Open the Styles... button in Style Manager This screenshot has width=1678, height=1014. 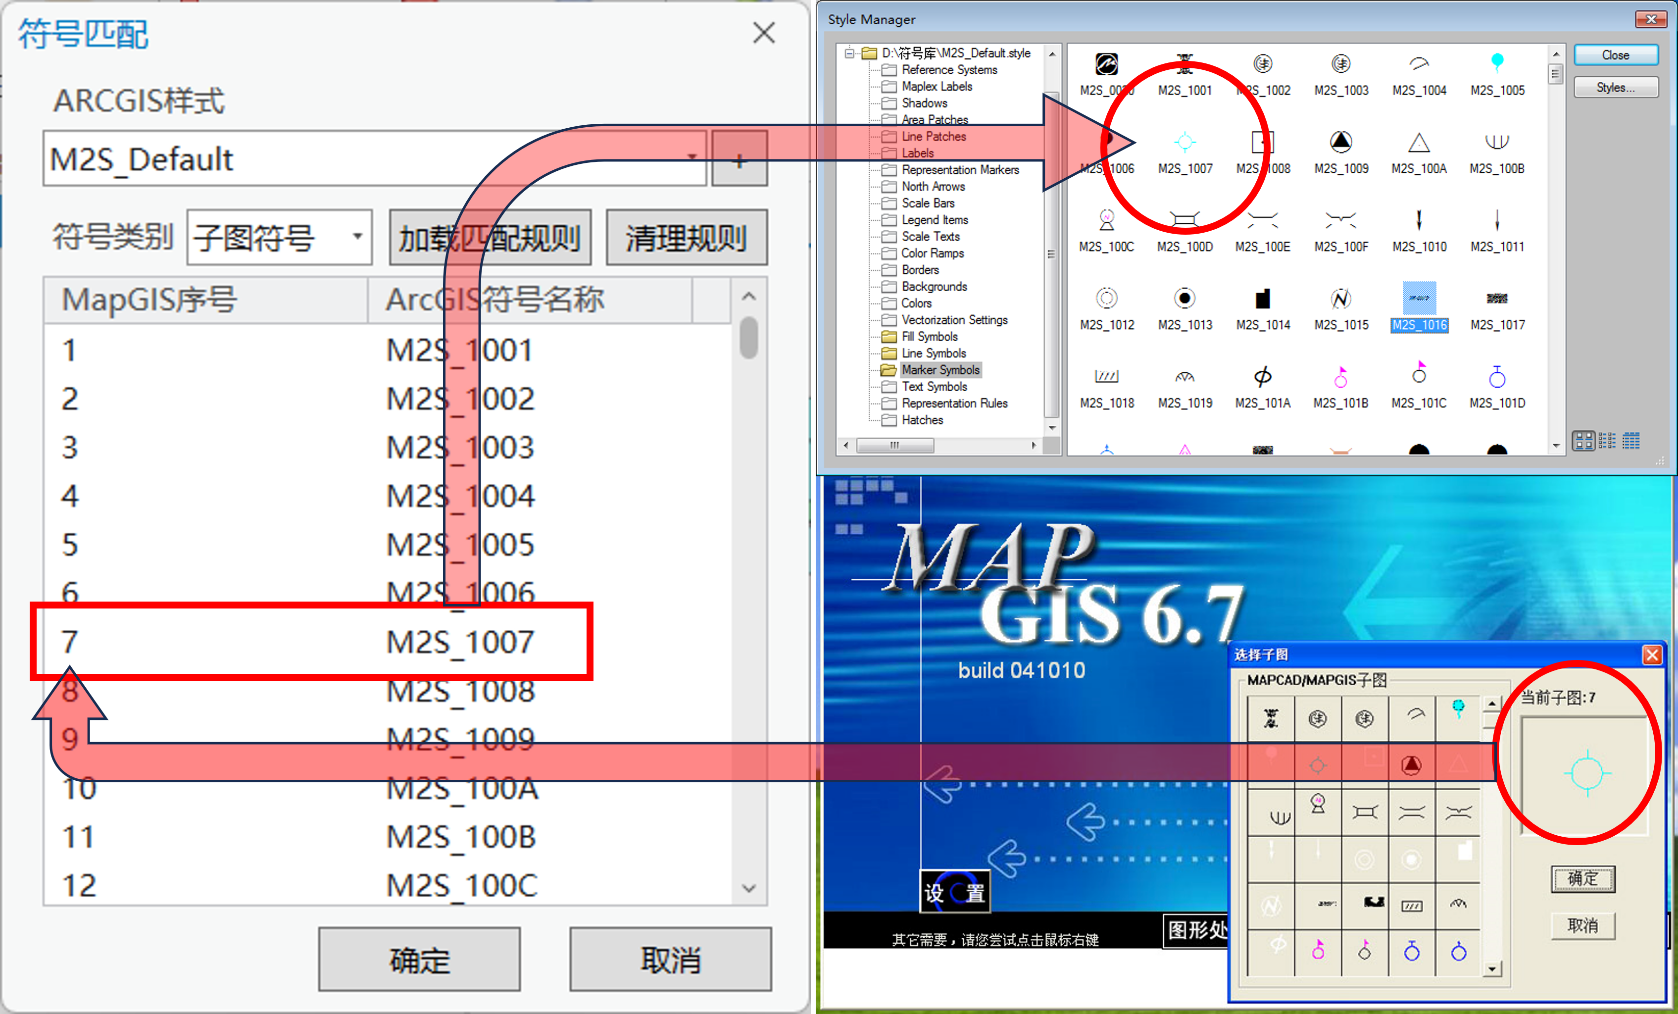pos(1615,87)
